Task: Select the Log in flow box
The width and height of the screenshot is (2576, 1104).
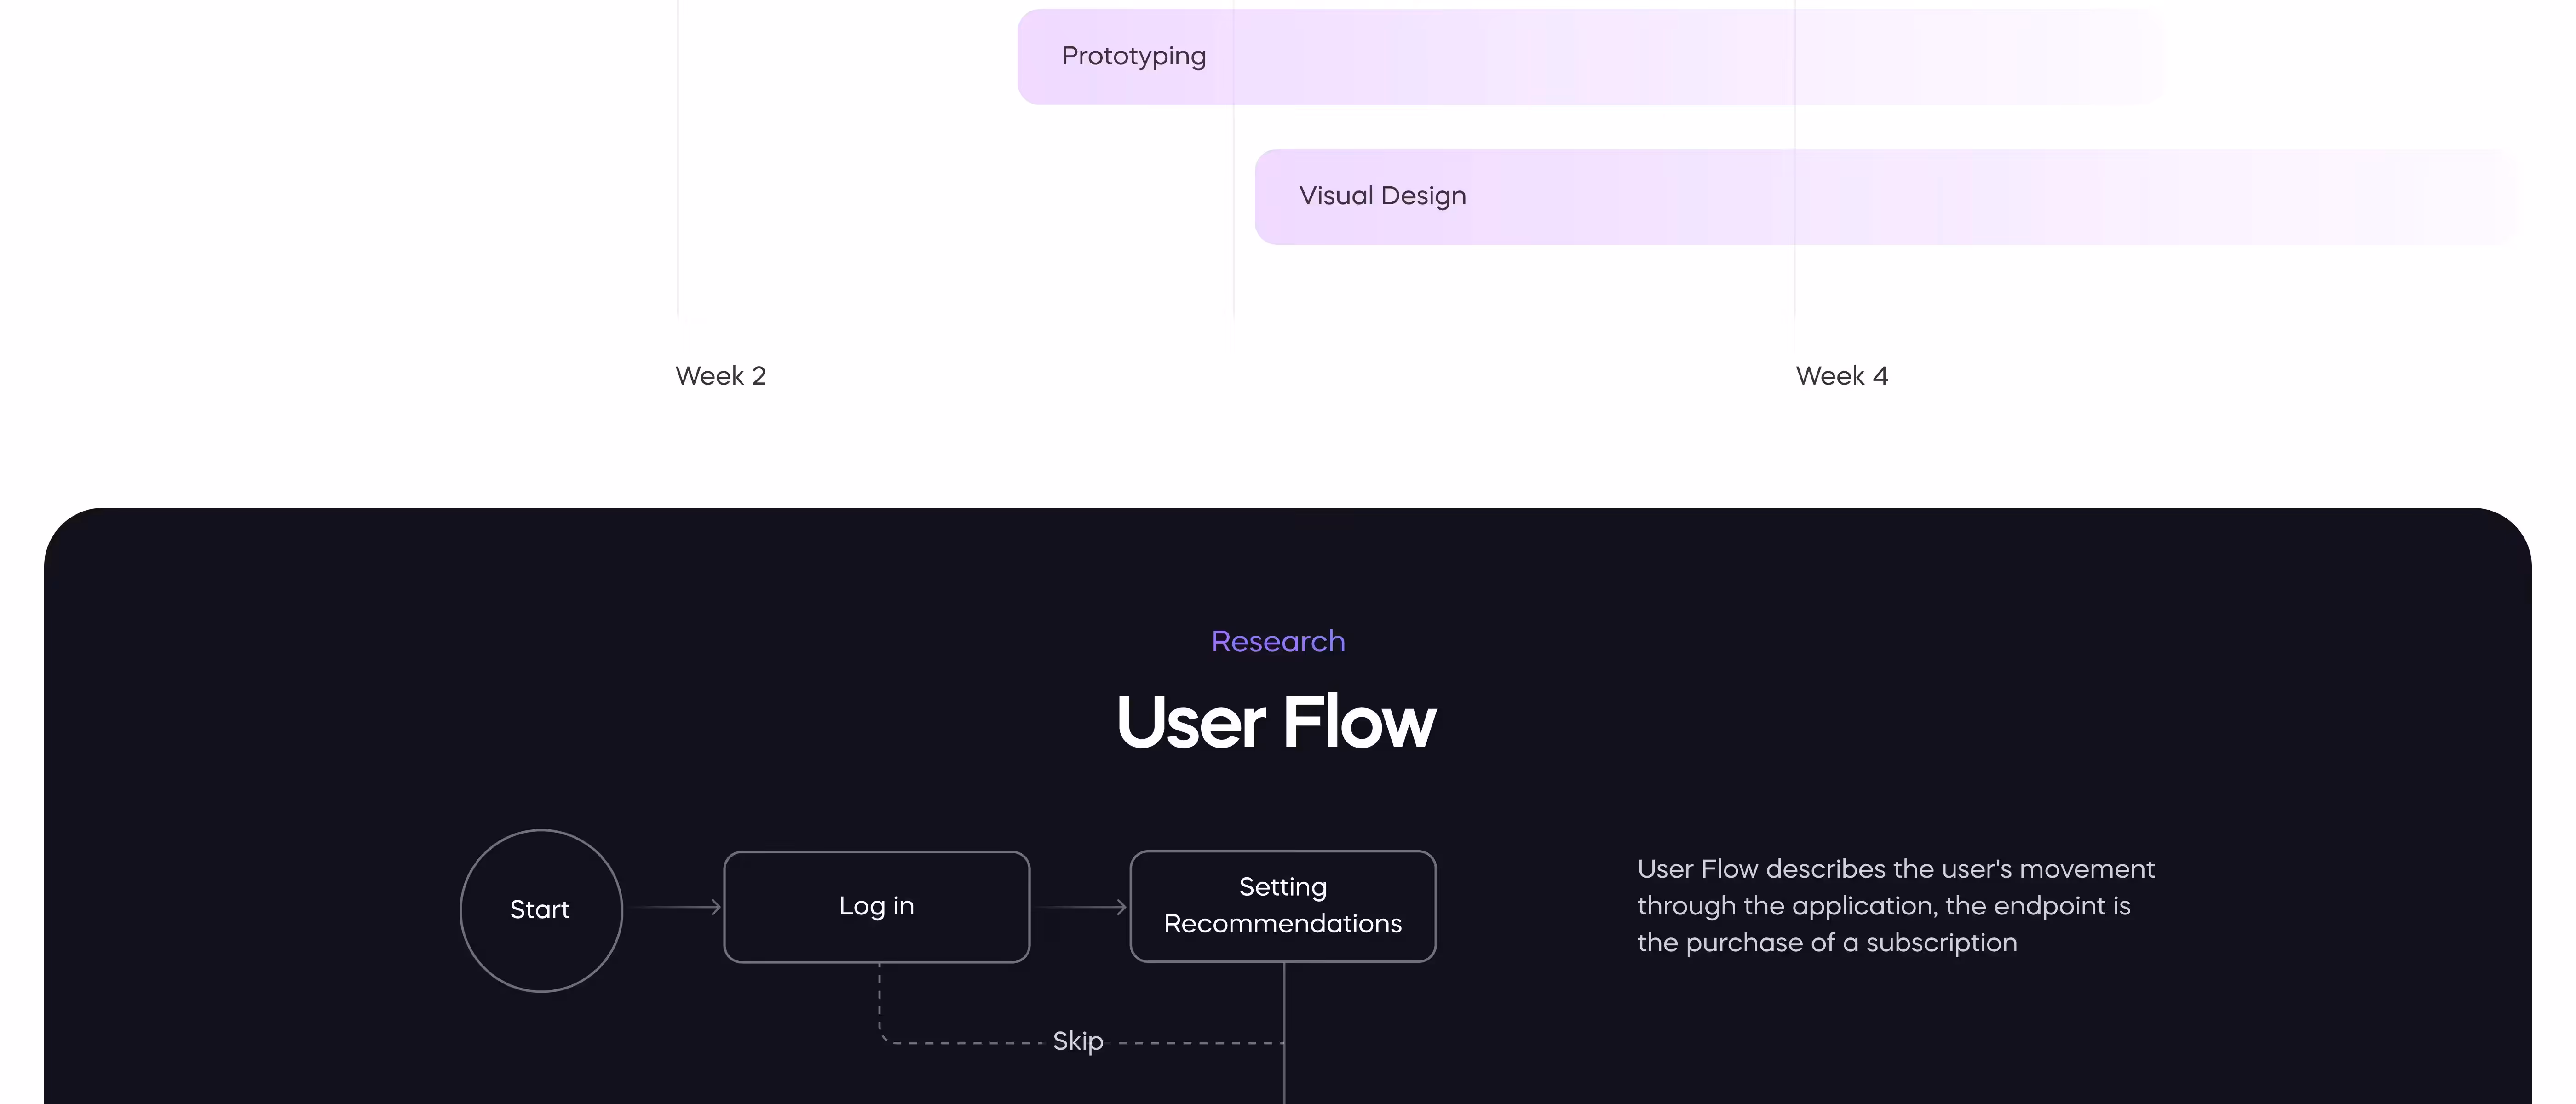Action: (877, 907)
